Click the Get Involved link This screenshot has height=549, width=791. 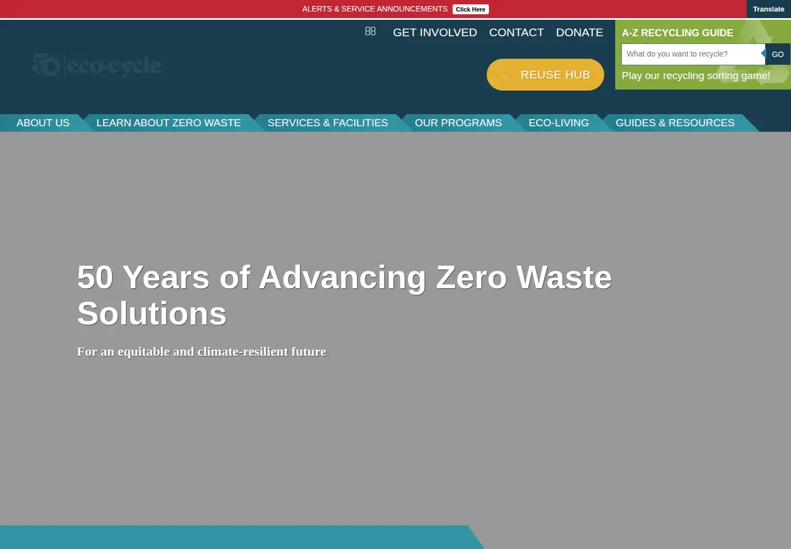pyautogui.click(x=435, y=32)
